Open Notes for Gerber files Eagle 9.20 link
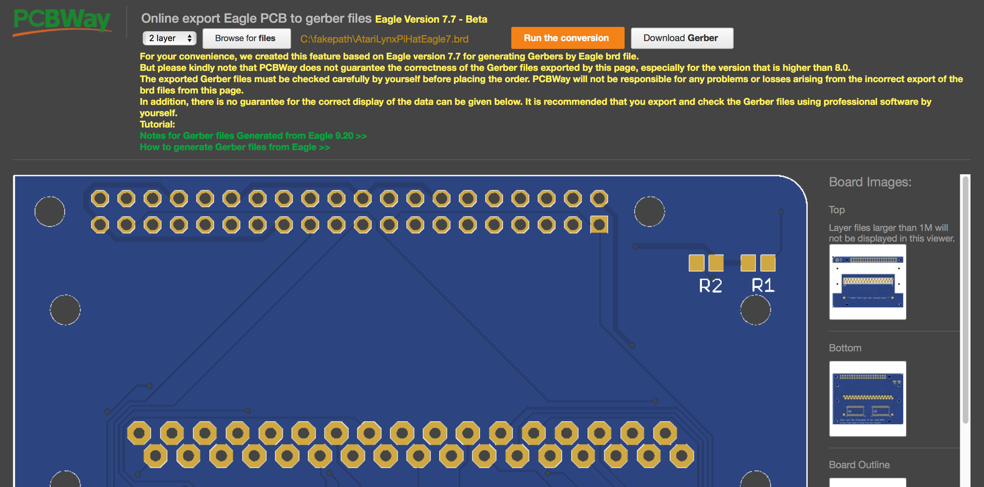Viewport: 984px width, 487px height. (x=253, y=136)
